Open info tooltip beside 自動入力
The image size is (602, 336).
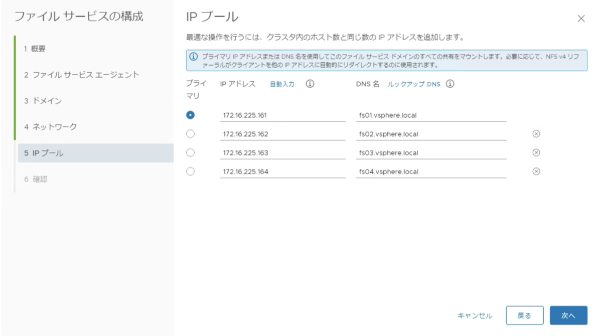pyautogui.click(x=310, y=84)
